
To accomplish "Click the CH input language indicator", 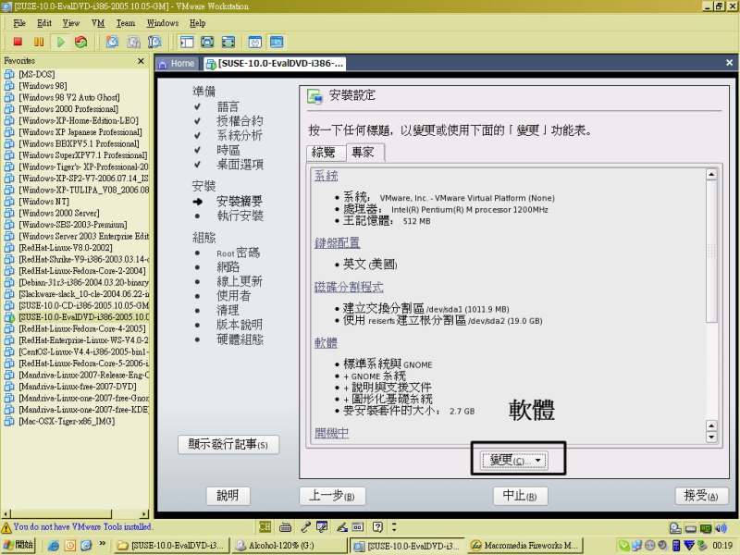I will pos(265,526).
